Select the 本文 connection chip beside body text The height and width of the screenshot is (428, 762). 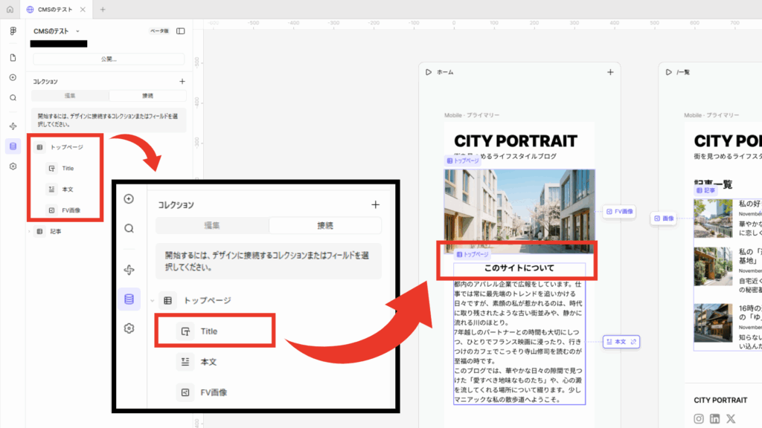(621, 342)
